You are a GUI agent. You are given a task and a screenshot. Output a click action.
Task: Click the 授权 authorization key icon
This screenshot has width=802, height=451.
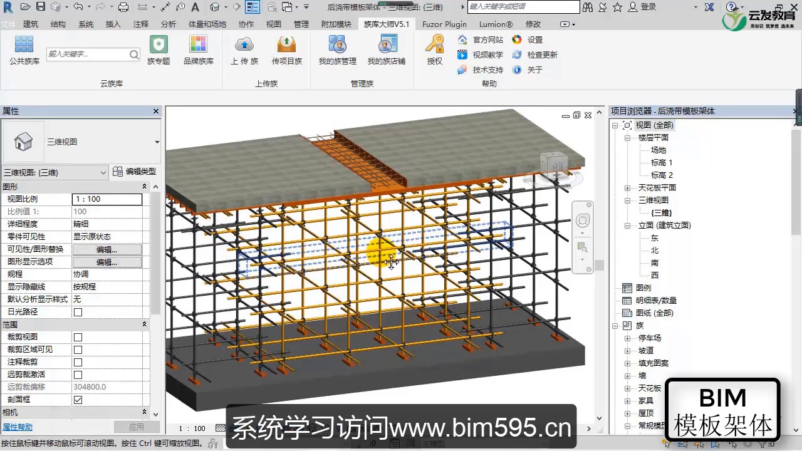click(435, 49)
